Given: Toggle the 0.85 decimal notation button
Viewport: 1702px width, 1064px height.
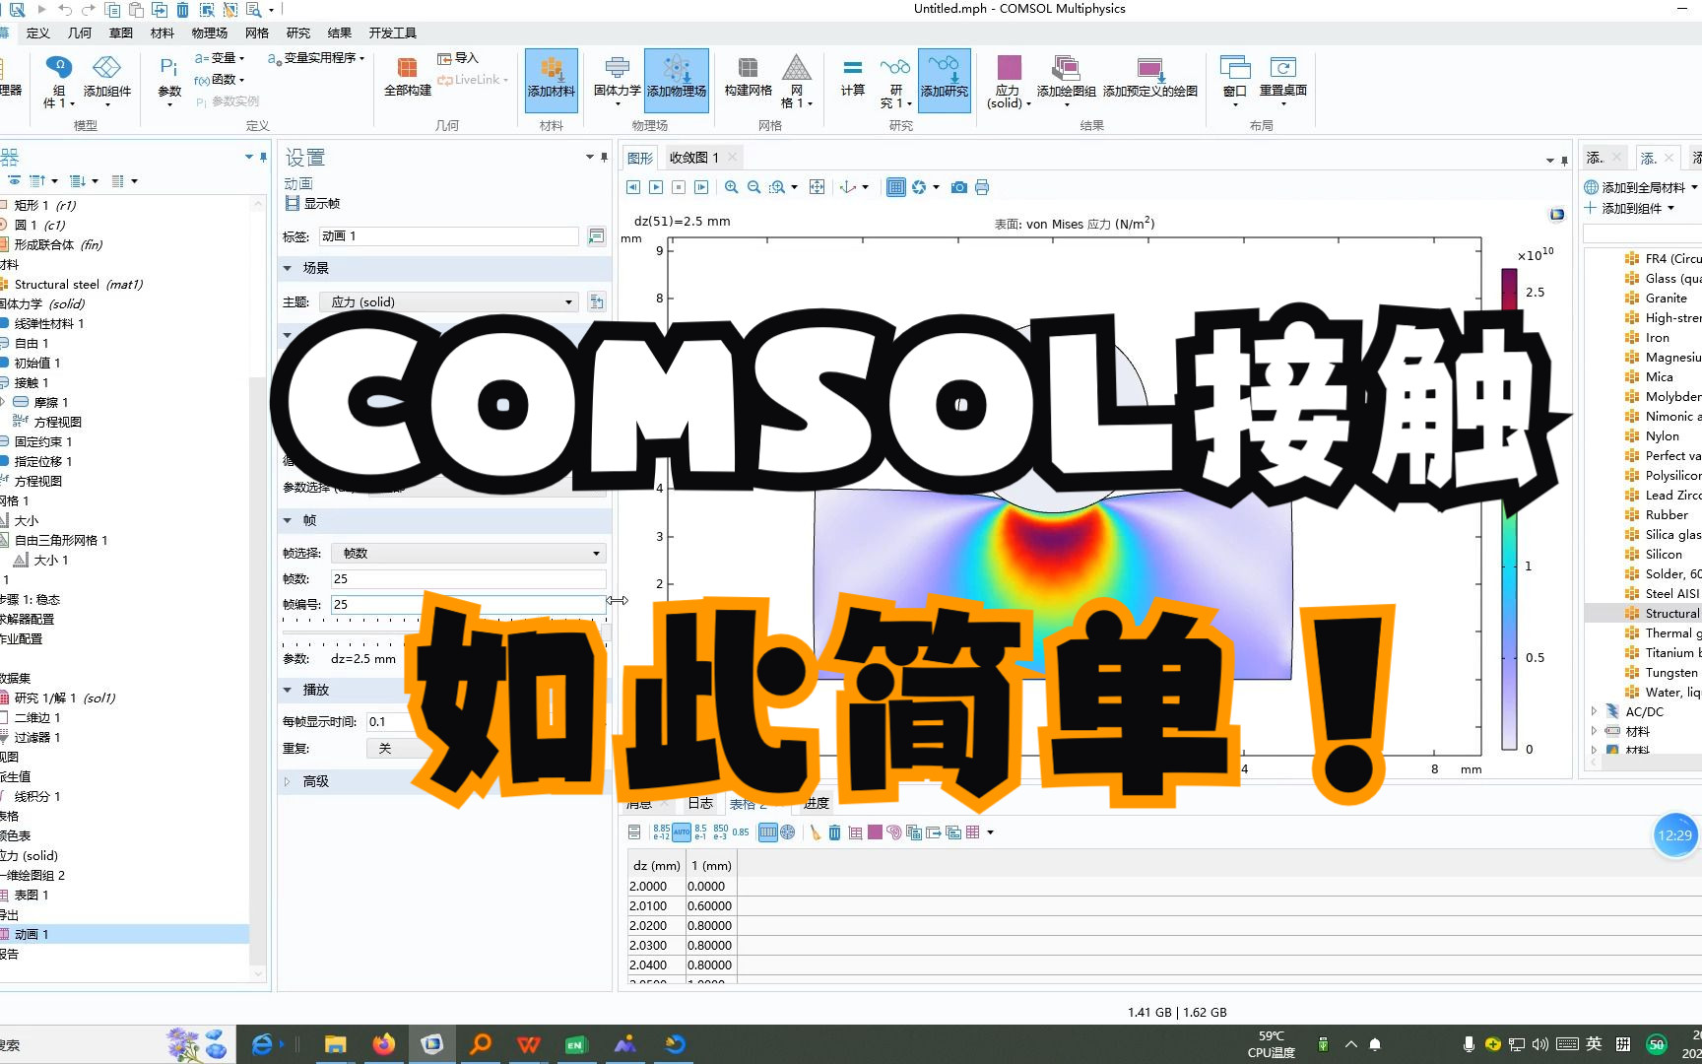Looking at the screenshot, I should pyautogui.click(x=741, y=832).
